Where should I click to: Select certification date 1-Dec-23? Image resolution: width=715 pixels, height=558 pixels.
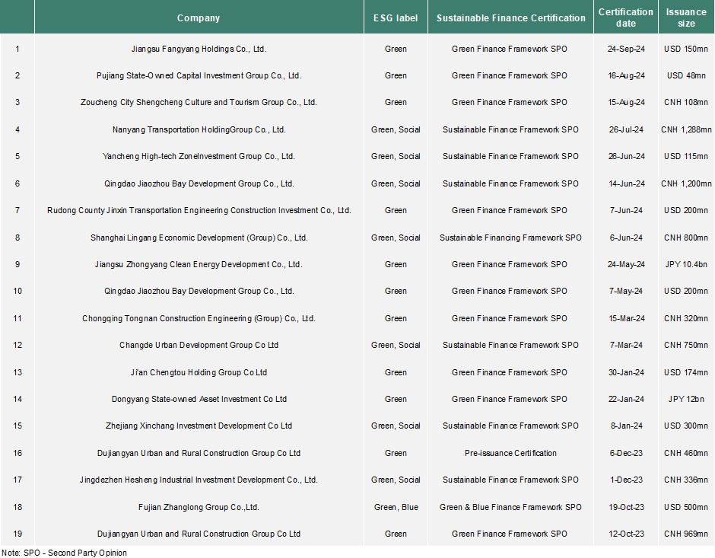pos(626,480)
